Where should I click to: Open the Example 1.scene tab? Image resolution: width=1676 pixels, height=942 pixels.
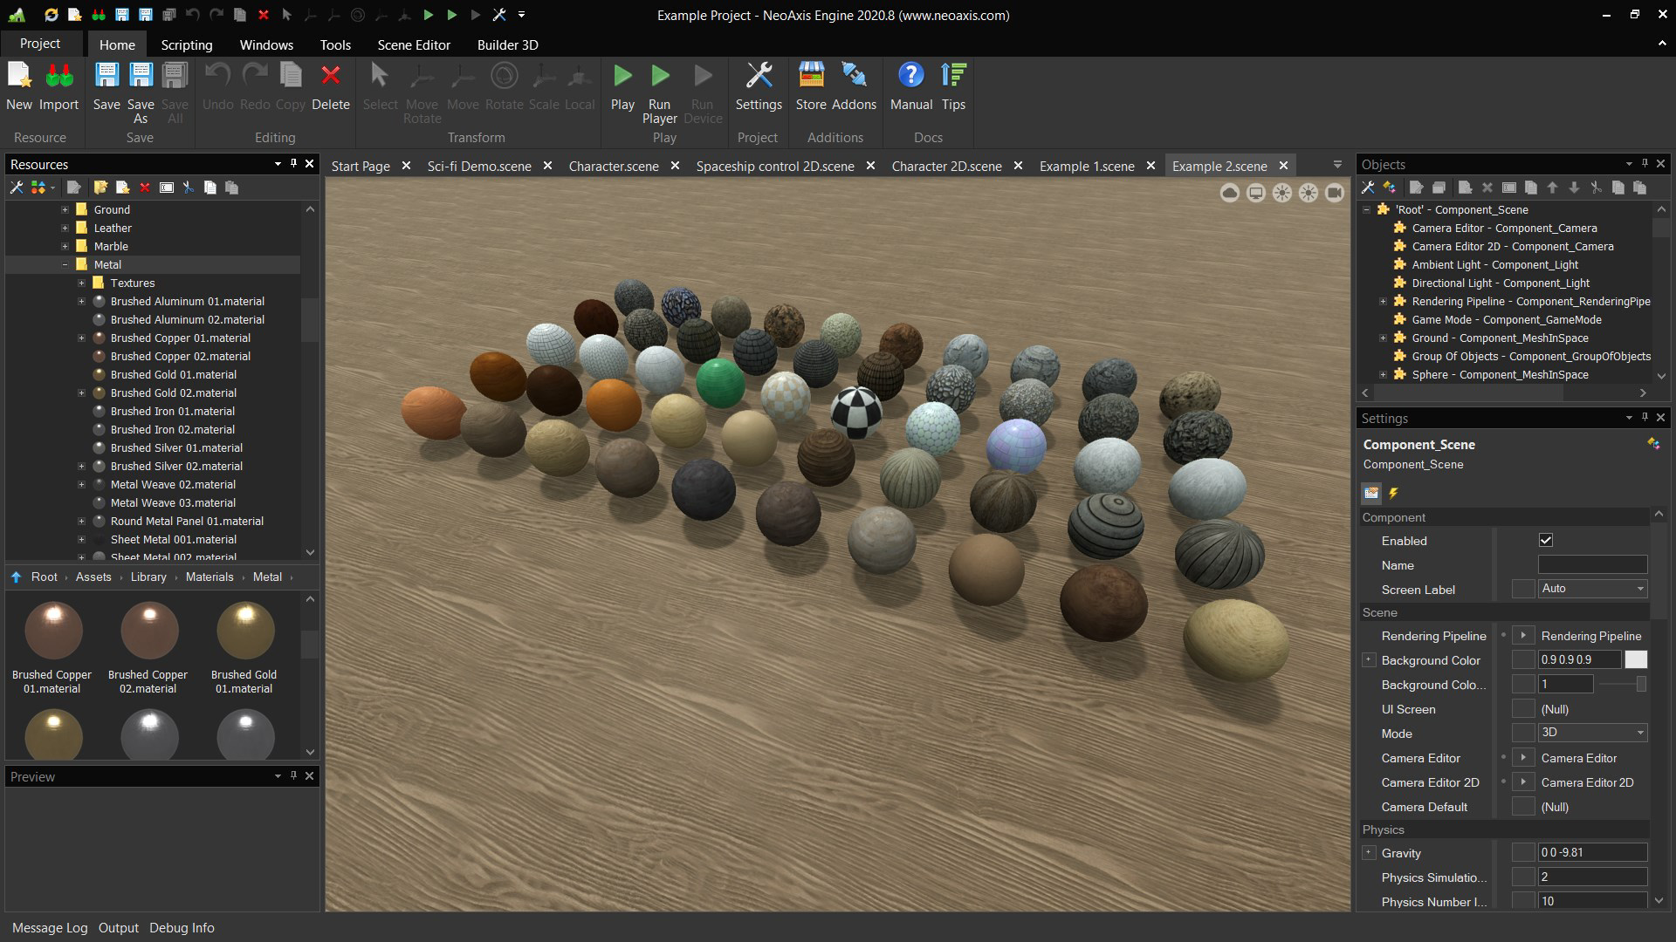pos(1087,166)
